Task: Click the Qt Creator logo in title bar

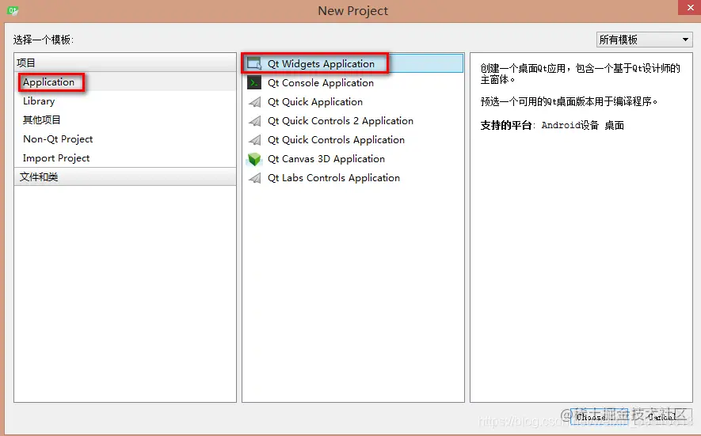Action: coord(13,10)
